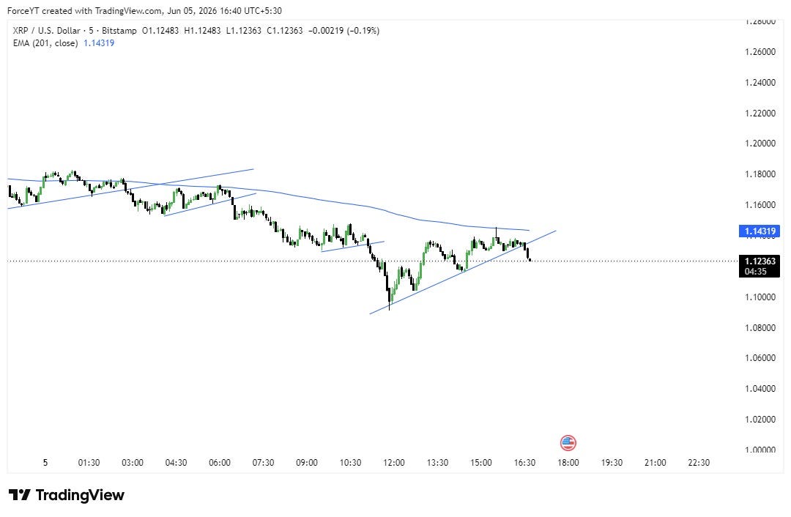Click the 18:00 time axis label
The height and width of the screenshot is (517, 791).
click(x=568, y=463)
